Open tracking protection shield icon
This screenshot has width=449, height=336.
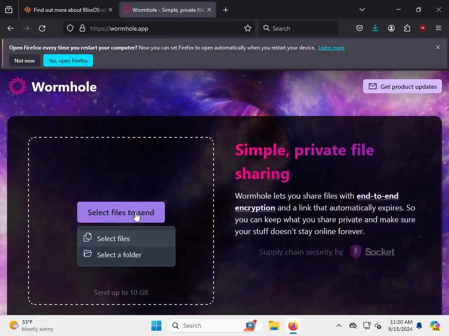coord(70,28)
